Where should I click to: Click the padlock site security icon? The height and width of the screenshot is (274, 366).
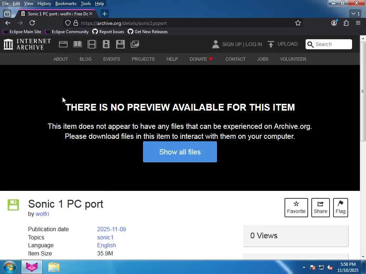coord(76,23)
